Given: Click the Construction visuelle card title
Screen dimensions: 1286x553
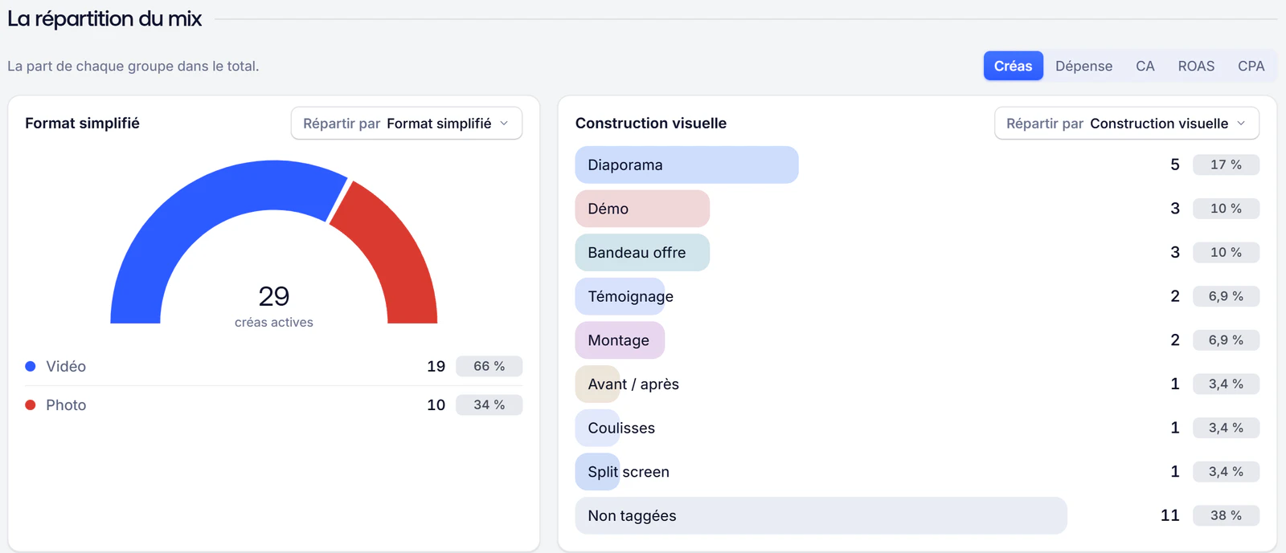Looking at the screenshot, I should point(651,123).
